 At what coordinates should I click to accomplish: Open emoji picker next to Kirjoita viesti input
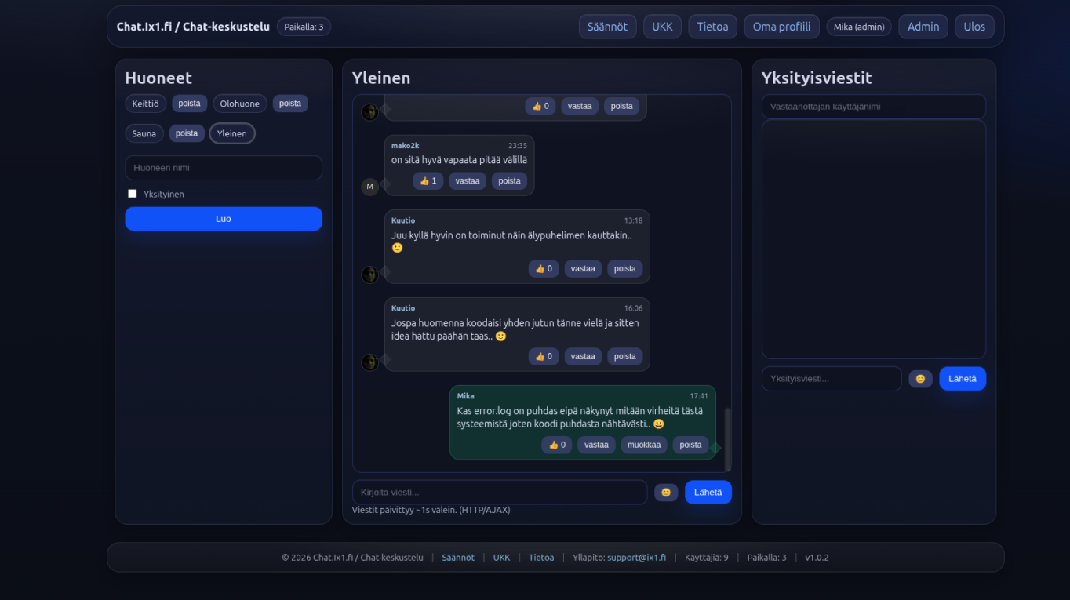pyautogui.click(x=666, y=492)
